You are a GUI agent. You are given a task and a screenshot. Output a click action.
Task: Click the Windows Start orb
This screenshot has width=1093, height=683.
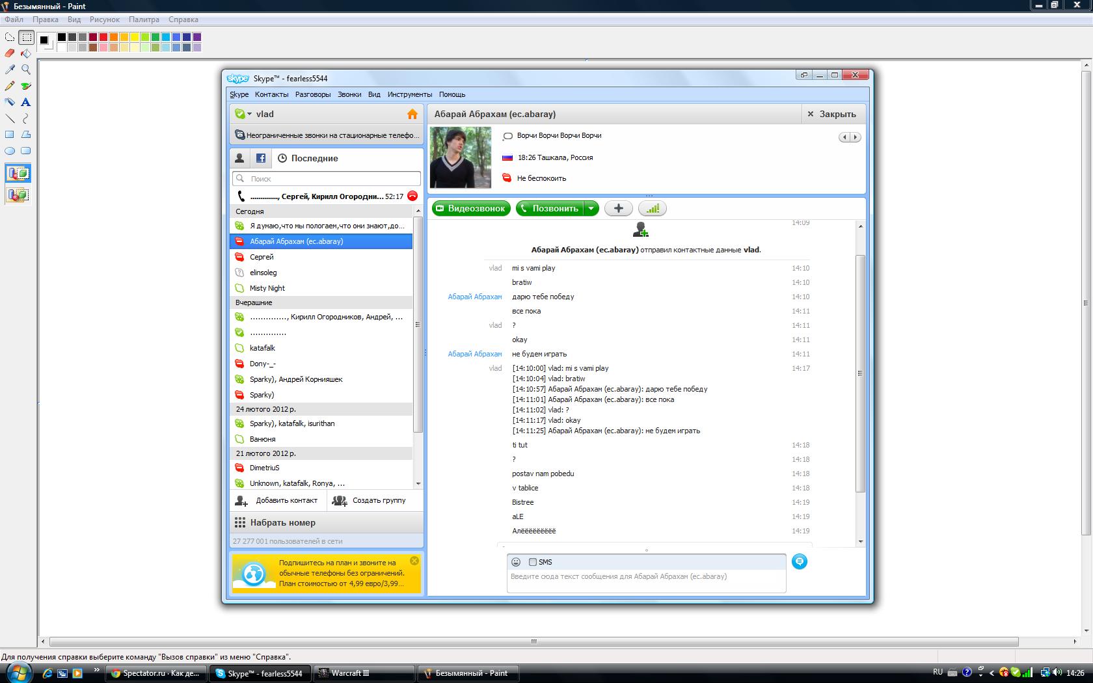[x=18, y=673]
